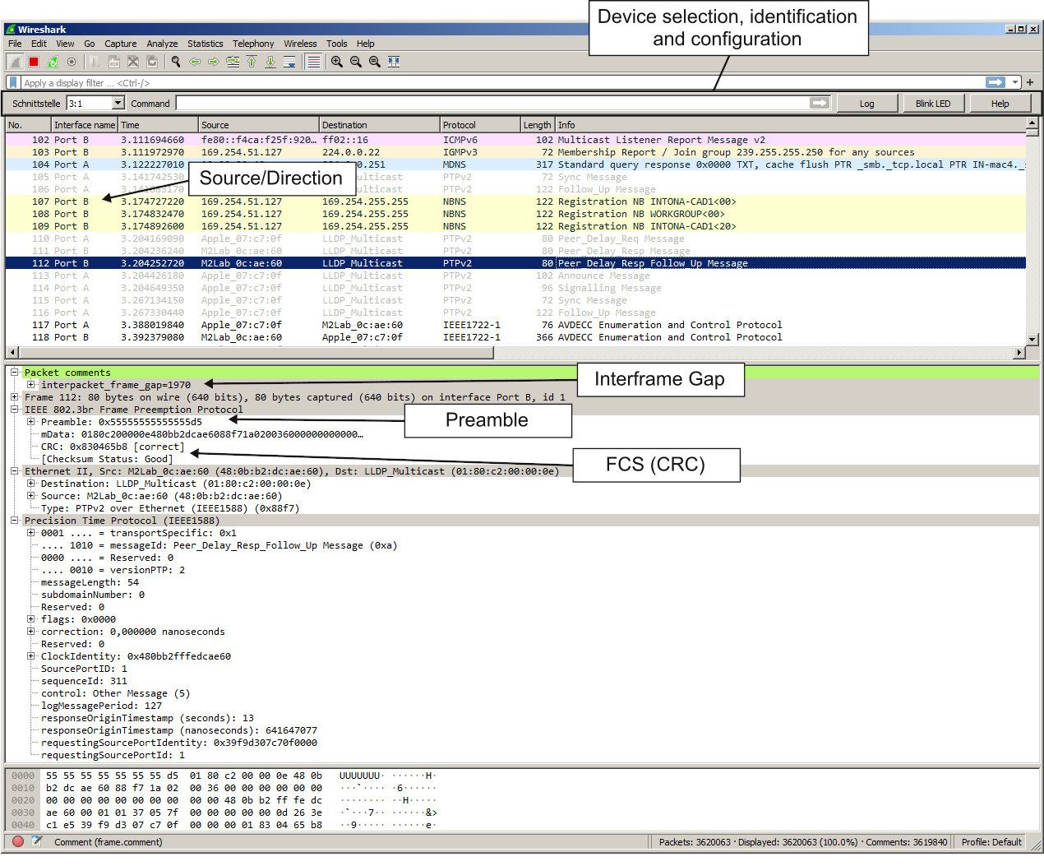Click the Log button
Screen dimensions: 1044x866
click(x=866, y=104)
